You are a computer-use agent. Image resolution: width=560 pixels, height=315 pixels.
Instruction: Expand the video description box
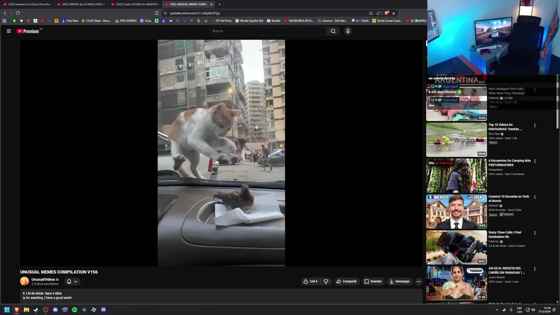click(x=221, y=296)
